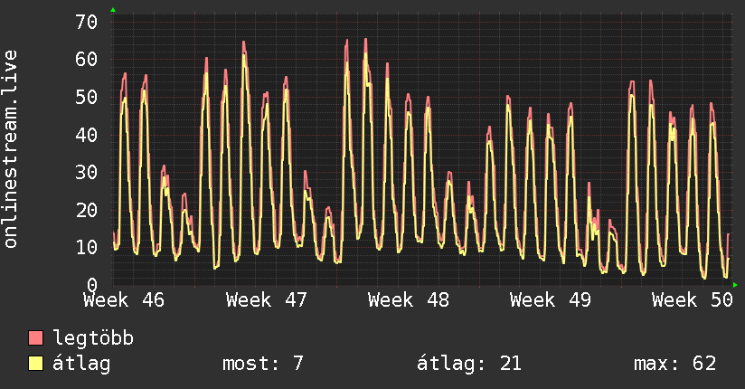The width and height of the screenshot is (745, 389).
Task: Click the yellow átlag legend swatch
Action: (x=35, y=363)
